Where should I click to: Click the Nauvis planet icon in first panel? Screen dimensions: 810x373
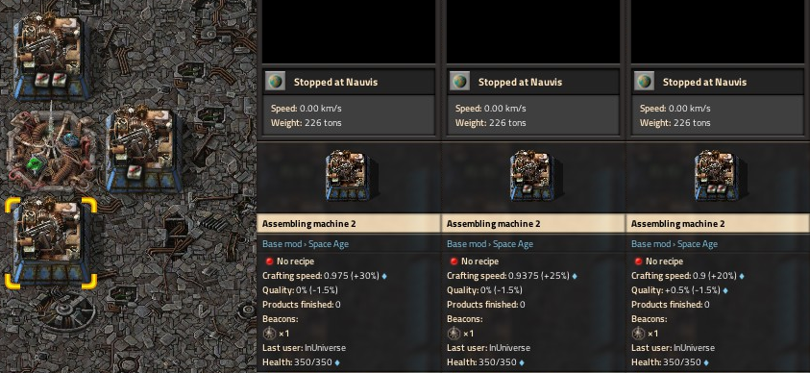point(276,82)
